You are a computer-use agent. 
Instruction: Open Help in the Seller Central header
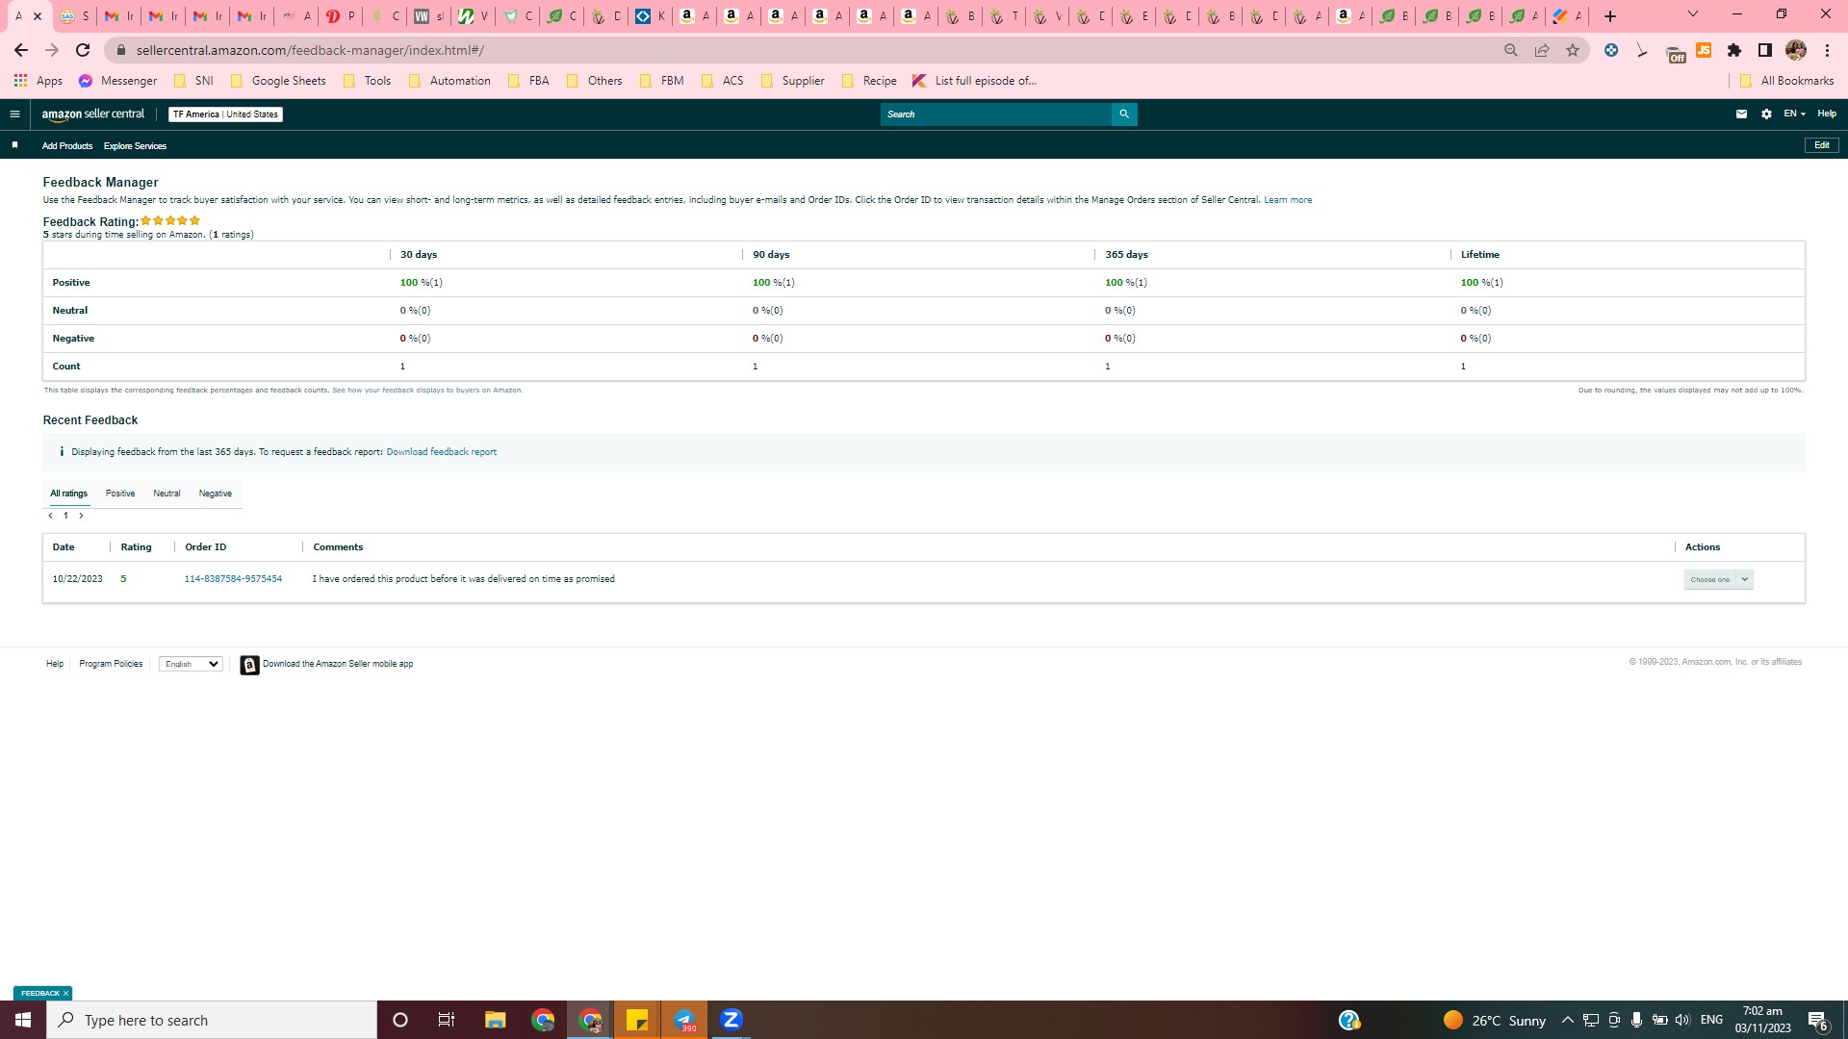1827,114
